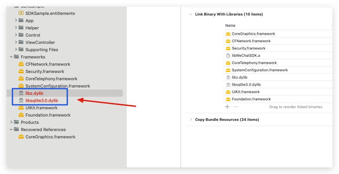339x174 pixels.
Task: Click Link Binary With Libraries (10 items) title
Action: [229, 14]
